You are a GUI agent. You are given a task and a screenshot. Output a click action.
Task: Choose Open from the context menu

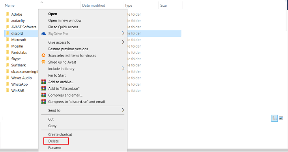coord(52,14)
